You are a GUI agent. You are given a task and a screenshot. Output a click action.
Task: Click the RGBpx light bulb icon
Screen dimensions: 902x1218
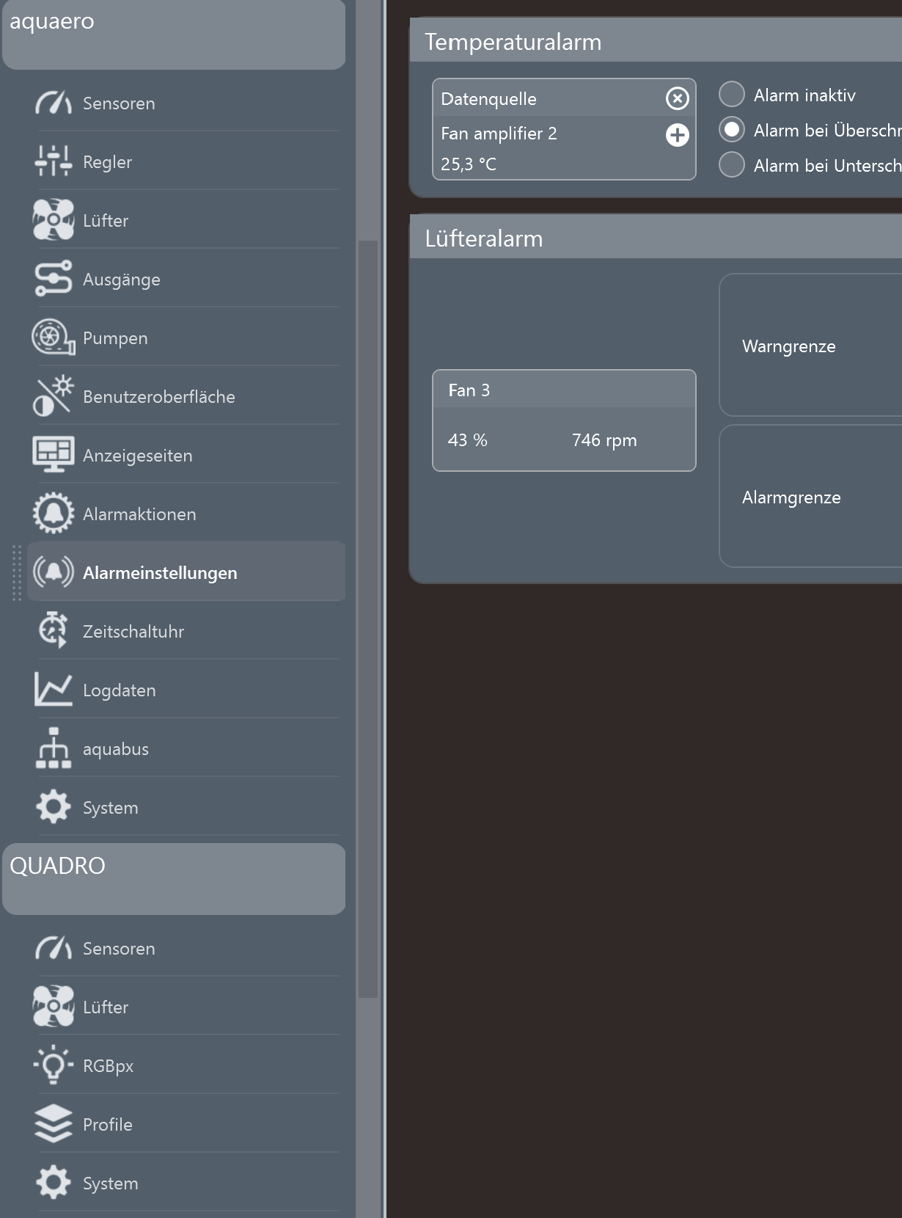tap(53, 1065)
